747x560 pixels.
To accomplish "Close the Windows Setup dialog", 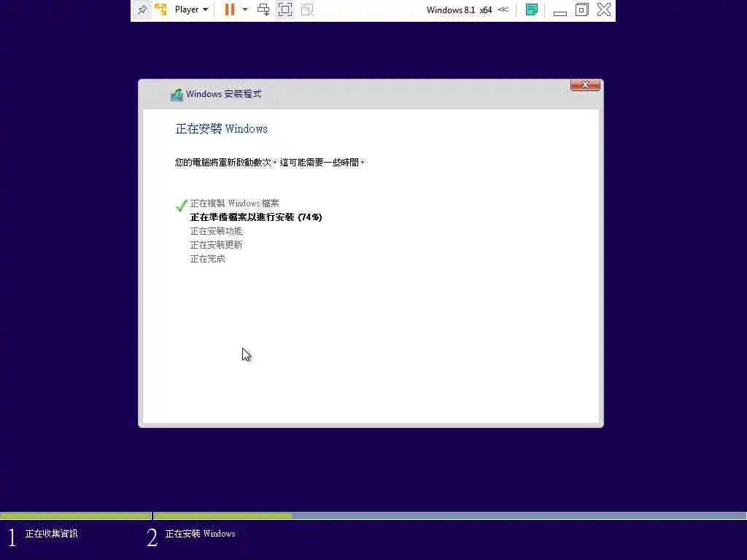I will (585, 85).
